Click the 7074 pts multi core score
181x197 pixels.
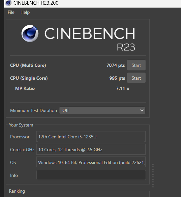point(116,65)
